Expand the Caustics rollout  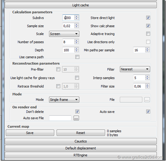(81, 141)
